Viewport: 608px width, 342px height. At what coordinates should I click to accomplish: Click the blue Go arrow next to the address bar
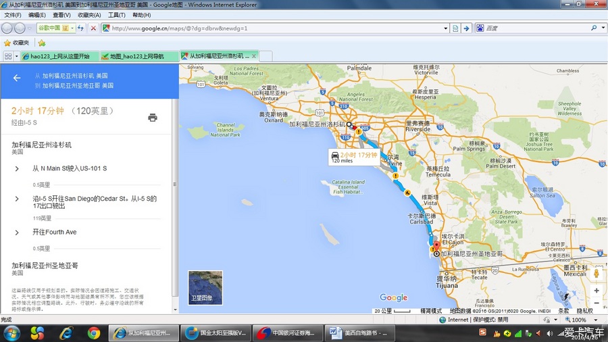466,28
